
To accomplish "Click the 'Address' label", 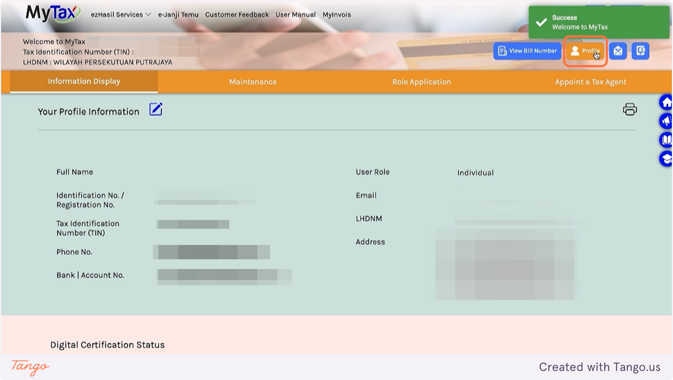I will coord(370,242).
